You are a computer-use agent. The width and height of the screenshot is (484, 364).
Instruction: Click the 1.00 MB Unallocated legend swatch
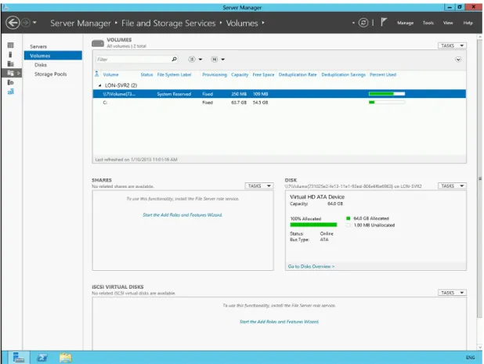point(349,225)
